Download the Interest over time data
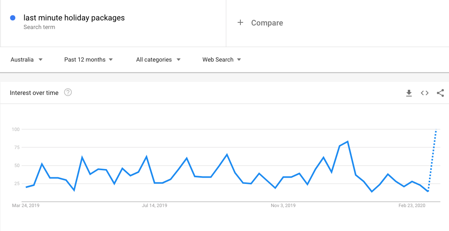Viewport: 449px width, 231px height. 409,93
